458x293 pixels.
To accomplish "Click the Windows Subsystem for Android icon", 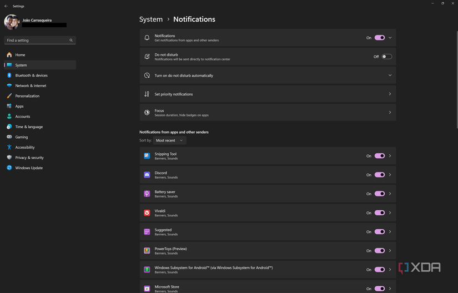I will click(147, 270).
